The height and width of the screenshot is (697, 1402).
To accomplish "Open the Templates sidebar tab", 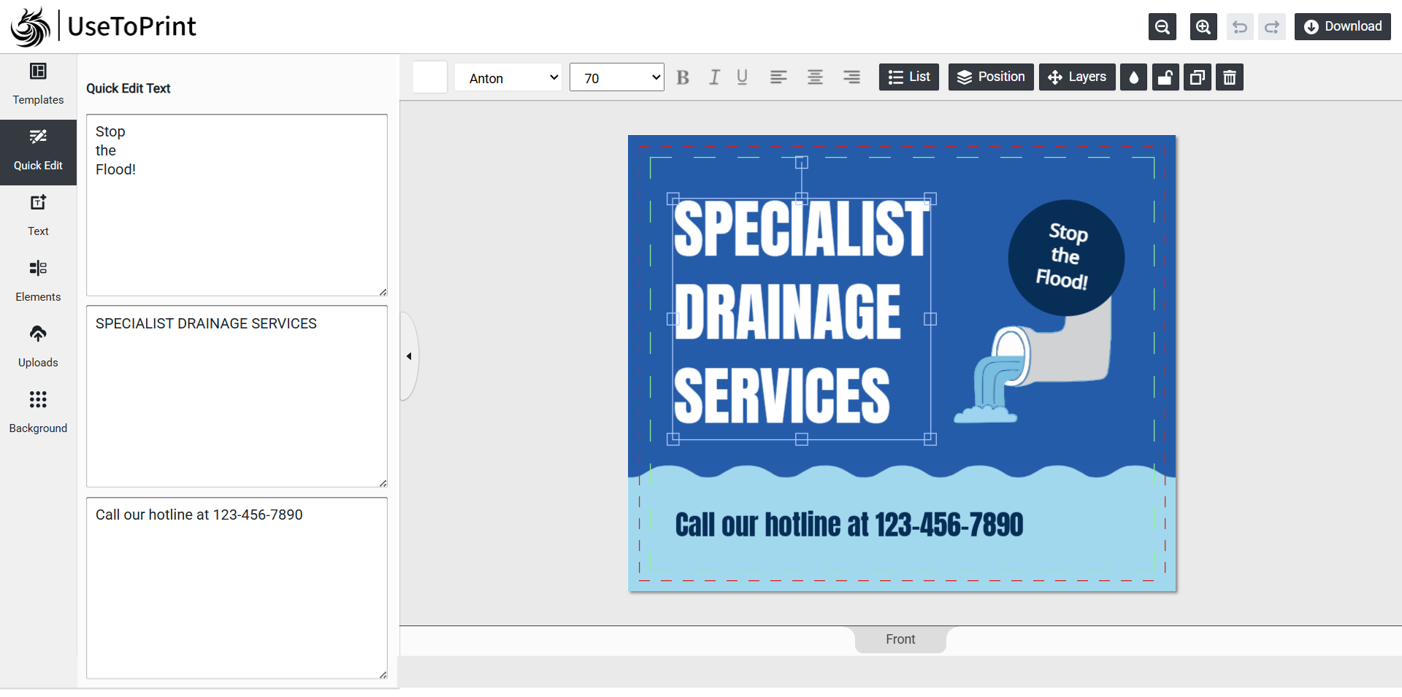I will [x=38, y=85].
